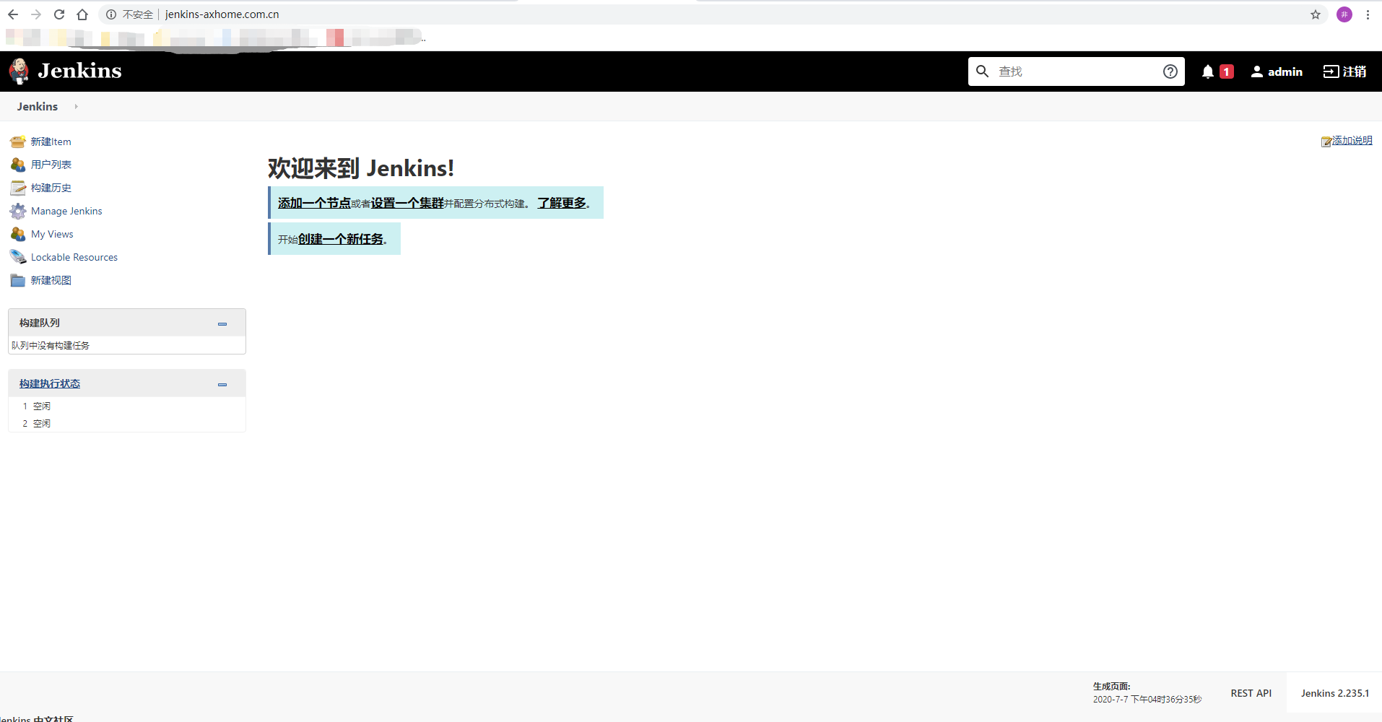The image size is (1382, 722).
Task: Click the browser home icon
Action: [x=82, y=14]
